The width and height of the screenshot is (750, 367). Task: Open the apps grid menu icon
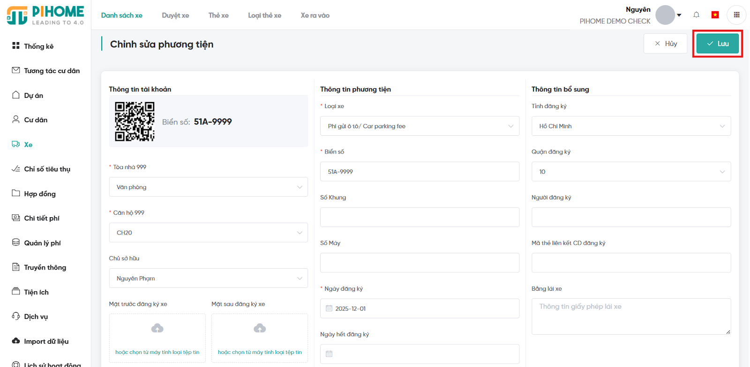(x=736, y=15)
